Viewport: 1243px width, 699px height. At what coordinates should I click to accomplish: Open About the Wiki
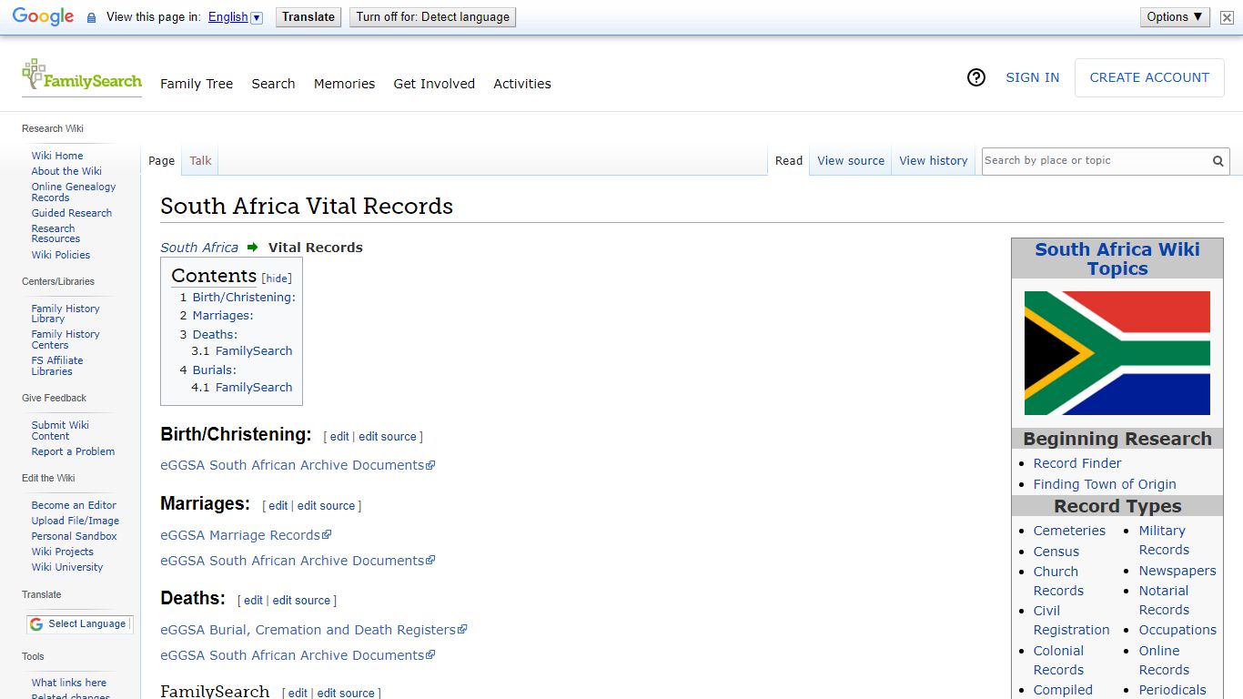66,171
